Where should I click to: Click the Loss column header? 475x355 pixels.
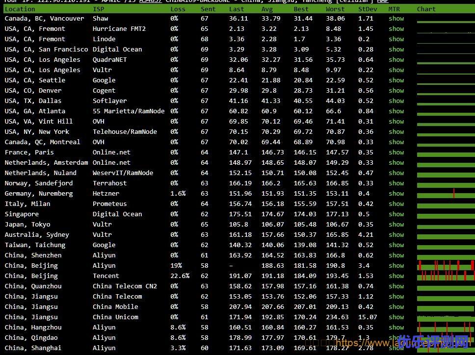tap(178, 9)
